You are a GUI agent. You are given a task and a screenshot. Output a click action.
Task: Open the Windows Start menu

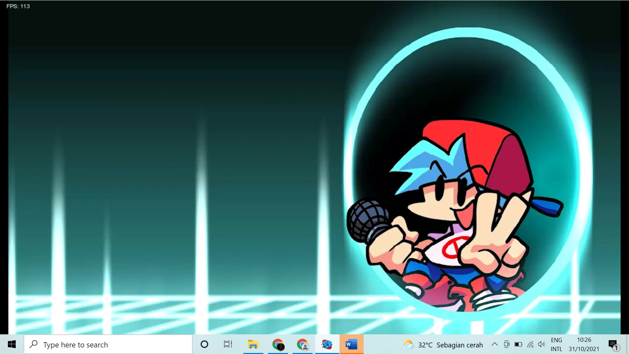[x=12, y=344]
